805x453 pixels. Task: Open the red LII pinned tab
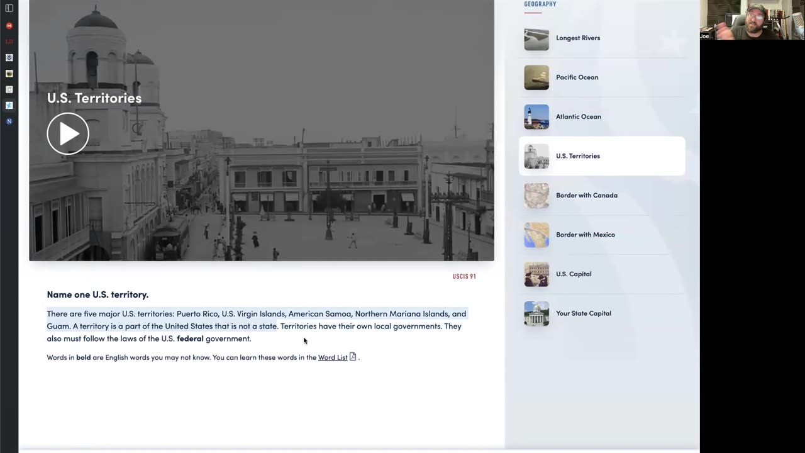[x=9, y=42]
